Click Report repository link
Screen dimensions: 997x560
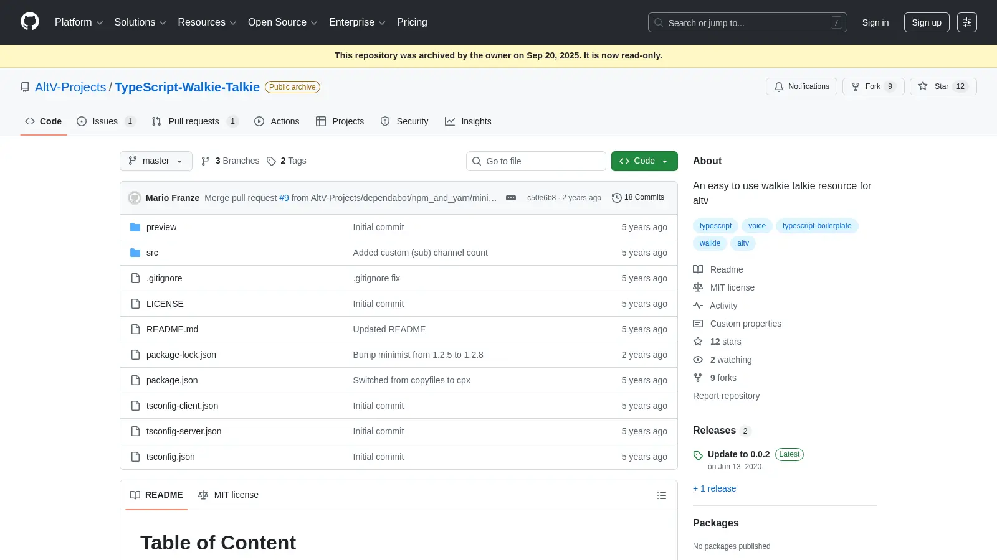coord(726,396)
